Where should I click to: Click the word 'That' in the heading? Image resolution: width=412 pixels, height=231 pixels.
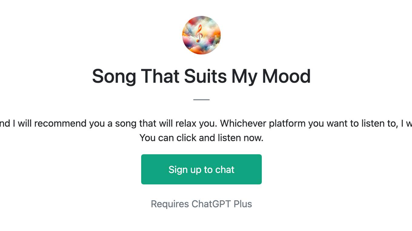pyautogui.click(x=160, y=76)
